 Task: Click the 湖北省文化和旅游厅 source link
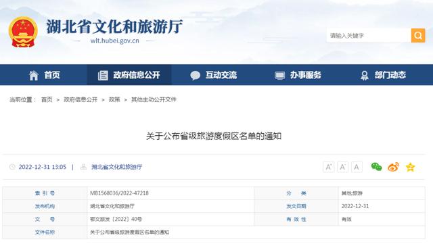(116, 167)
